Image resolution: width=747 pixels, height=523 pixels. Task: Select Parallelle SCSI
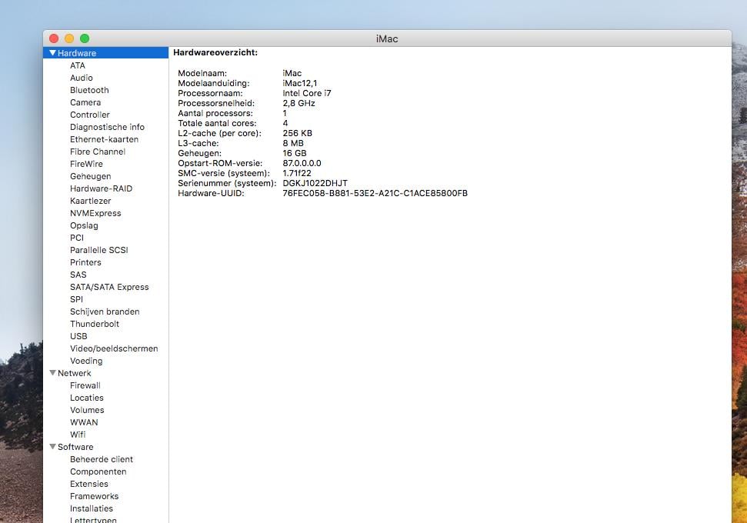(x=99, y=250)
